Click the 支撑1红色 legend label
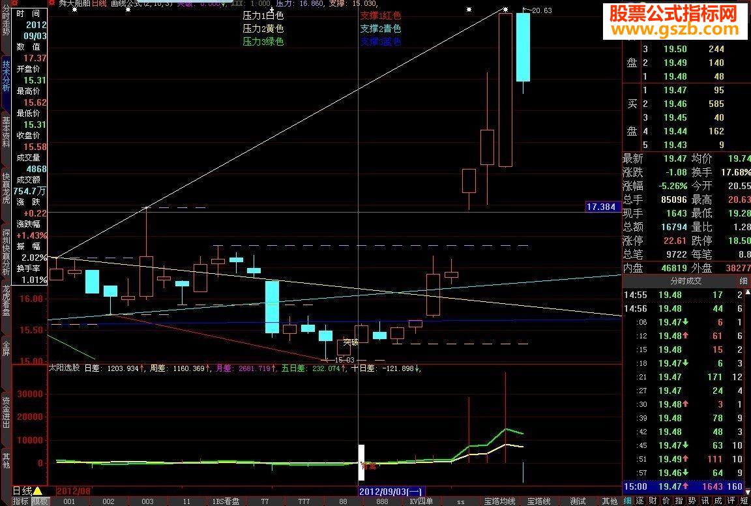Viewport: 751px width, 506px height. click(x=380, y=16)
